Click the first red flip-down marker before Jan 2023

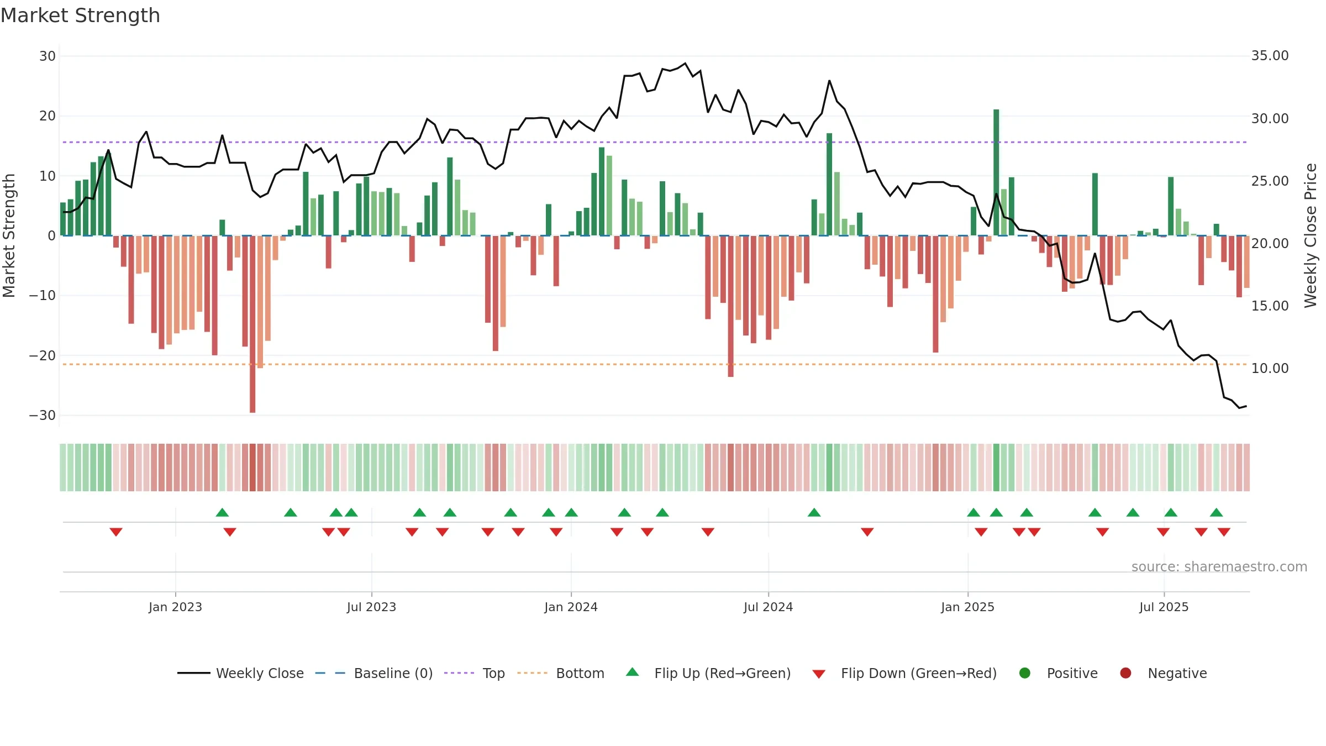click(x=116, y=532)
